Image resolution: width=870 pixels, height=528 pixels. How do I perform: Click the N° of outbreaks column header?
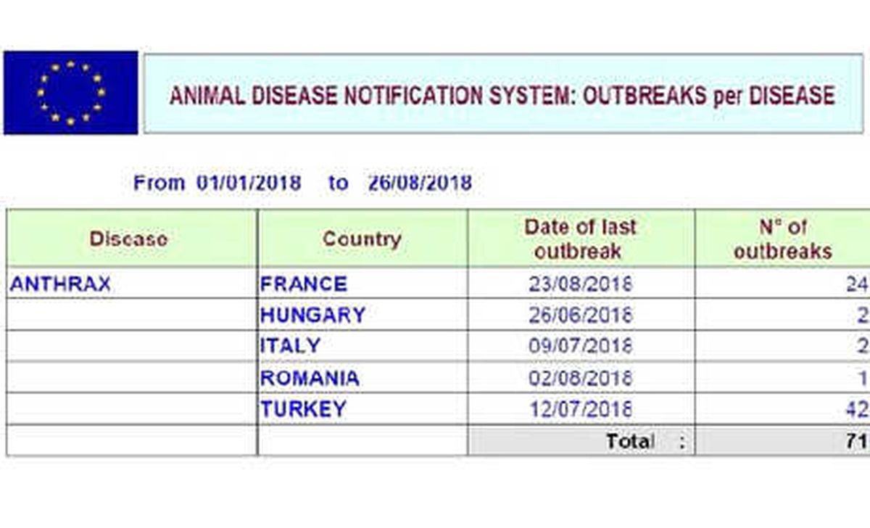click(783, 239)
